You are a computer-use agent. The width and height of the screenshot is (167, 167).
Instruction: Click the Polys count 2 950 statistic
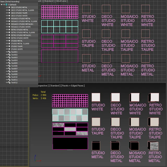[44, 95]
